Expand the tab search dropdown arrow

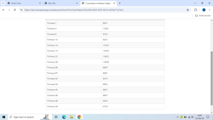3,3
